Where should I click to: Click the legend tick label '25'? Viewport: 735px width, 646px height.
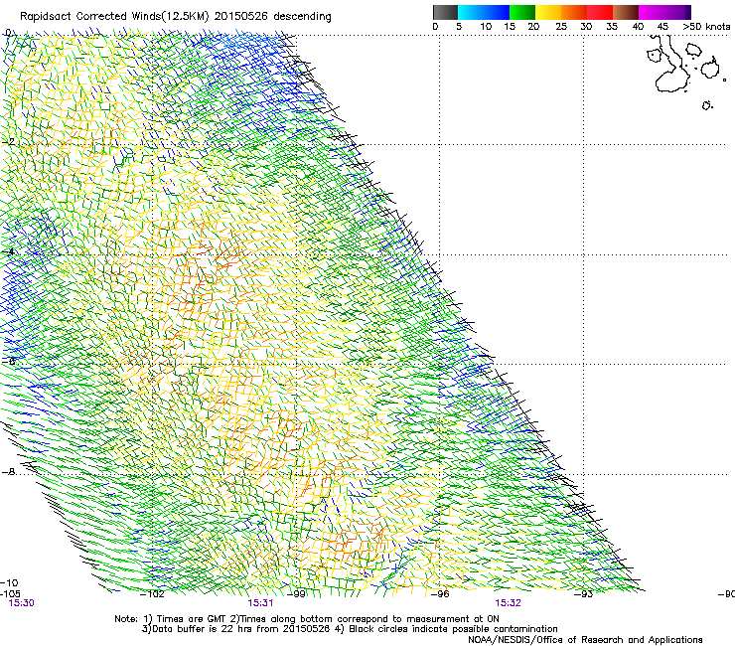pos(560,27)
